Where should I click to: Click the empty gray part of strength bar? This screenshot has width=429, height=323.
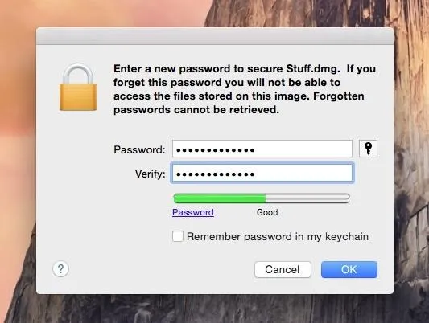click(x=307, y=198)
